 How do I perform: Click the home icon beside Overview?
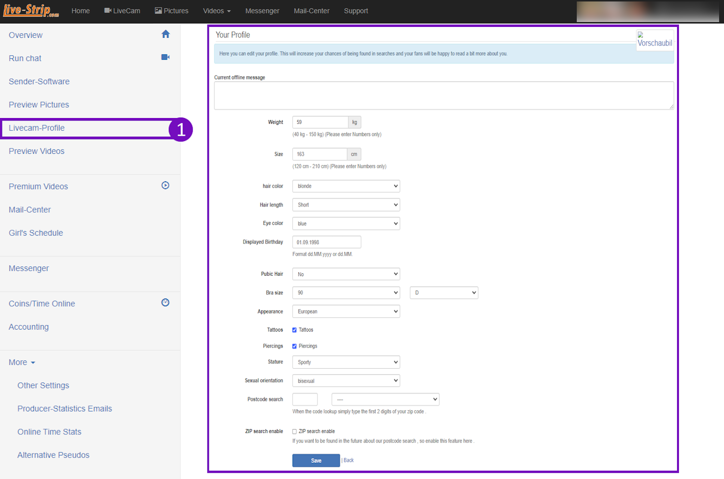(x=165, y=34)
